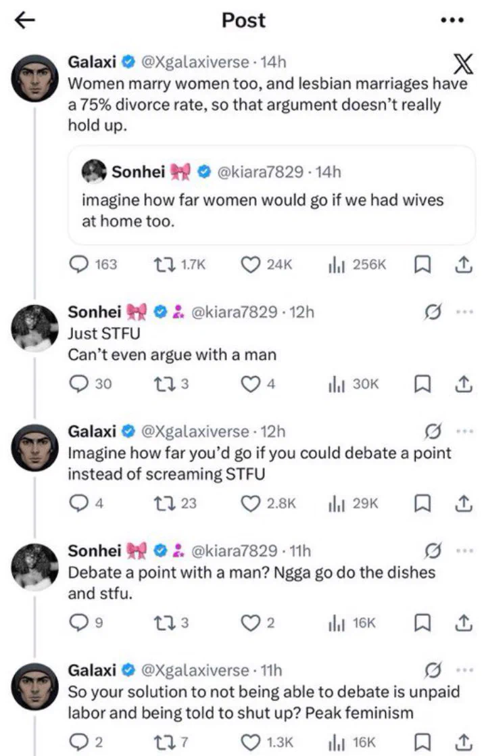Tap reply icon on Galaxi's main post
The image size is (486, 756).
tap(78, 264)
